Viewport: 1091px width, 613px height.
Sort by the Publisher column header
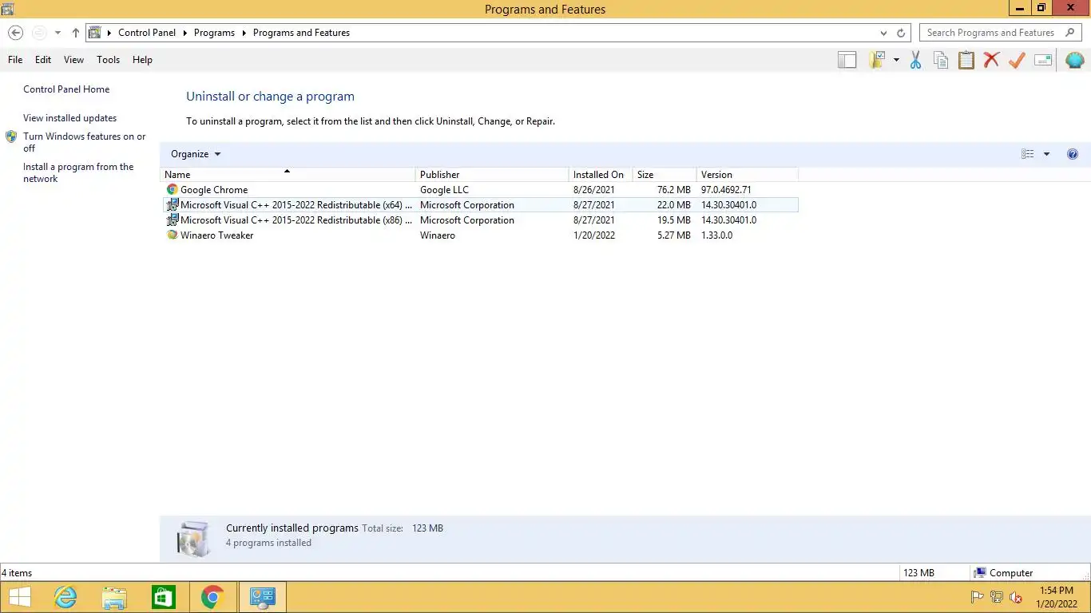pyautogui.click(x=492, y=174)
